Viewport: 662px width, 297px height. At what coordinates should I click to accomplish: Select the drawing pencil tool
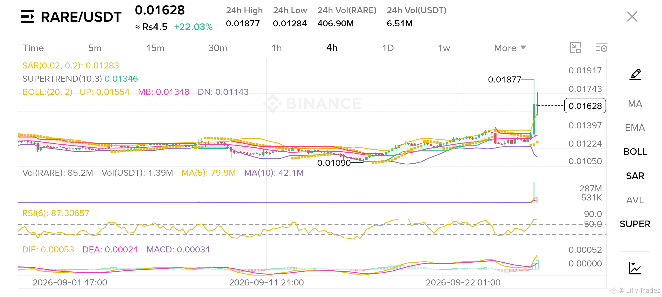tap(635, 75)
